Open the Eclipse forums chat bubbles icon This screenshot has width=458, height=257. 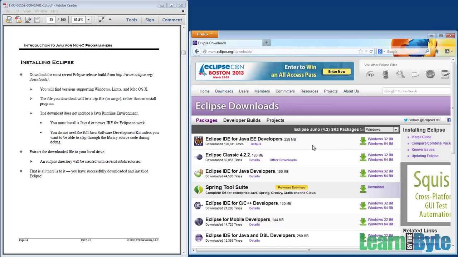pos(415,74)
